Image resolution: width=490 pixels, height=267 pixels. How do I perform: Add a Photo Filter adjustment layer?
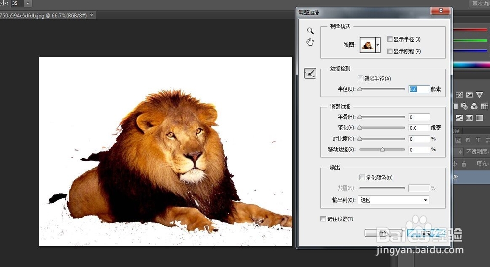click(464, 106)
